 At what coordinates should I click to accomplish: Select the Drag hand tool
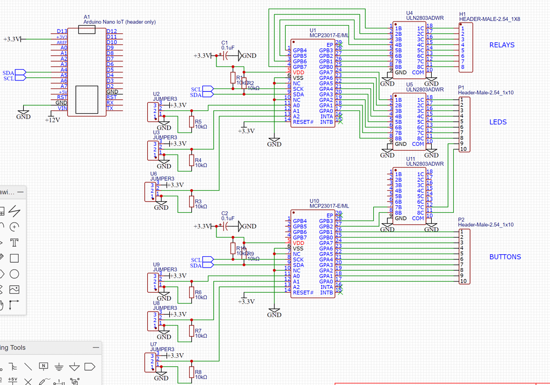point(4,303)
